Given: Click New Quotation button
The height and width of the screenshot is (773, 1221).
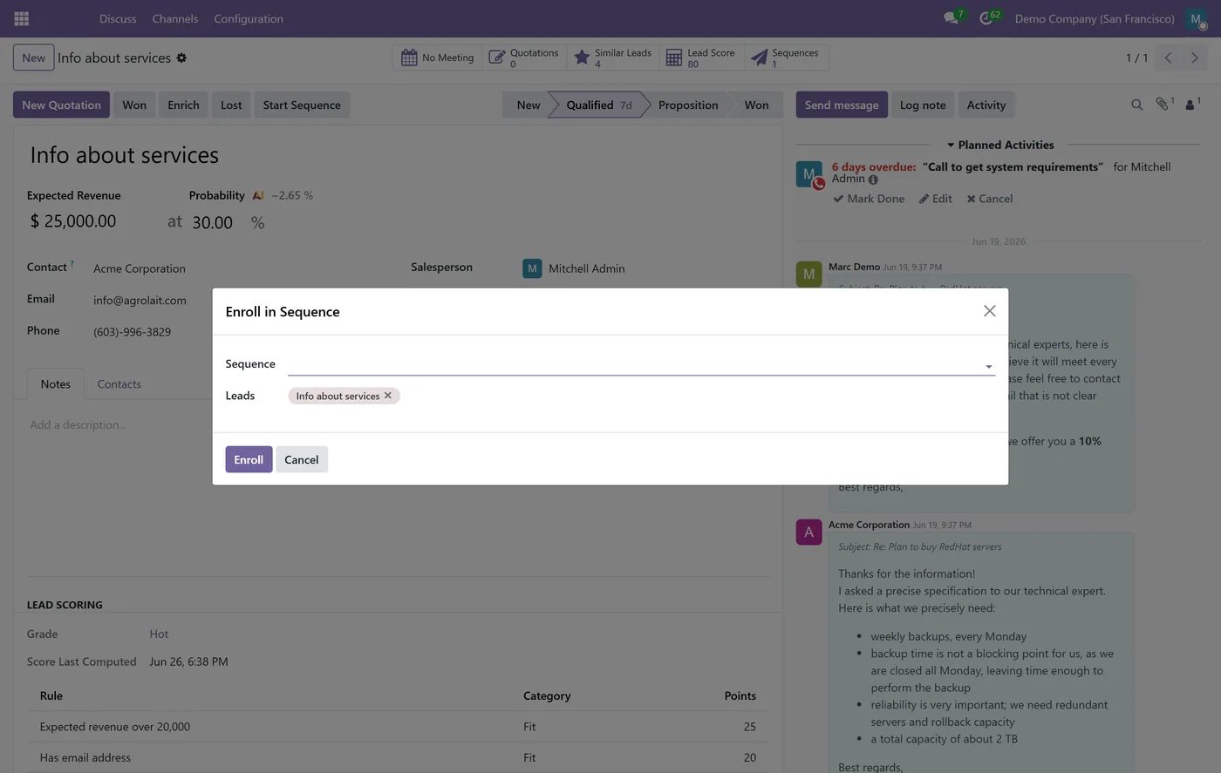Looking at the screenshot, I should (61, 105).
